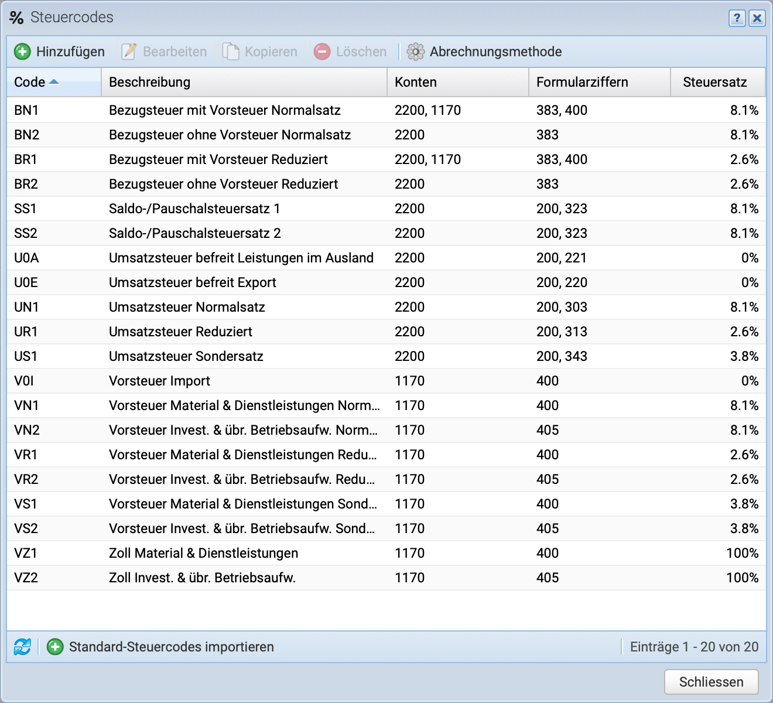Select 'Umsatzsteuer Sondersatz' row
773x703 pixels.
(x=386, y=356)
